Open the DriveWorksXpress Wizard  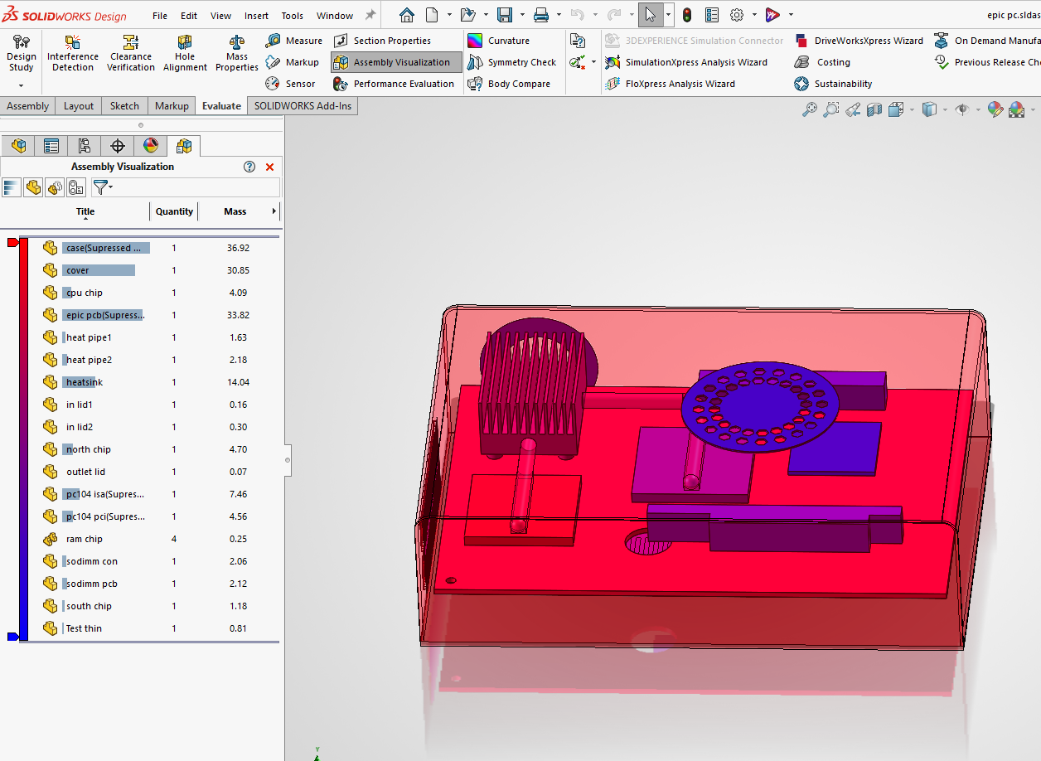pos(859,41)
